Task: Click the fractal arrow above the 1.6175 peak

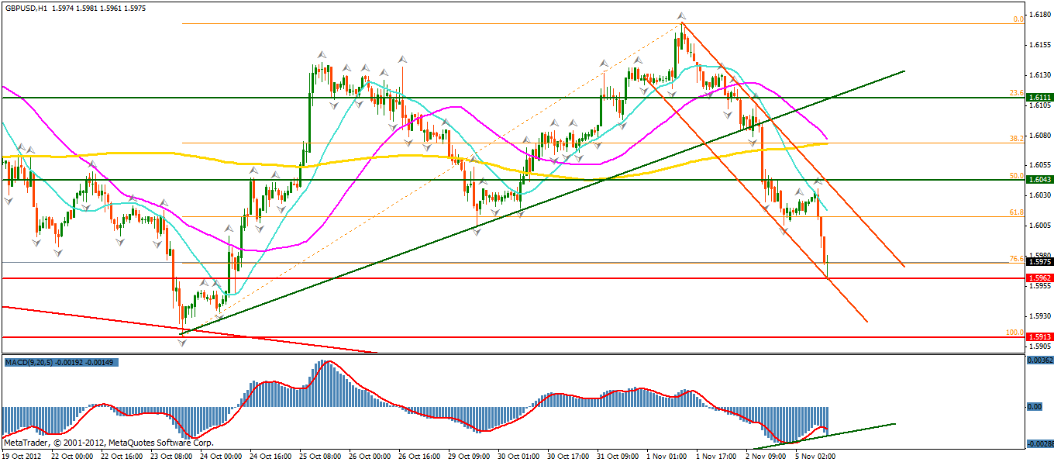Action: [681, 16]
